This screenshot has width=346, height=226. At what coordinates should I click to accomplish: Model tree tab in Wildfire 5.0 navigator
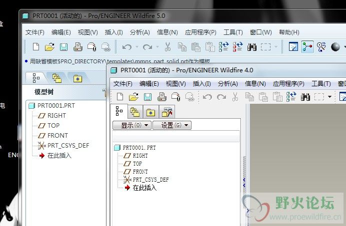click(36, 78)
